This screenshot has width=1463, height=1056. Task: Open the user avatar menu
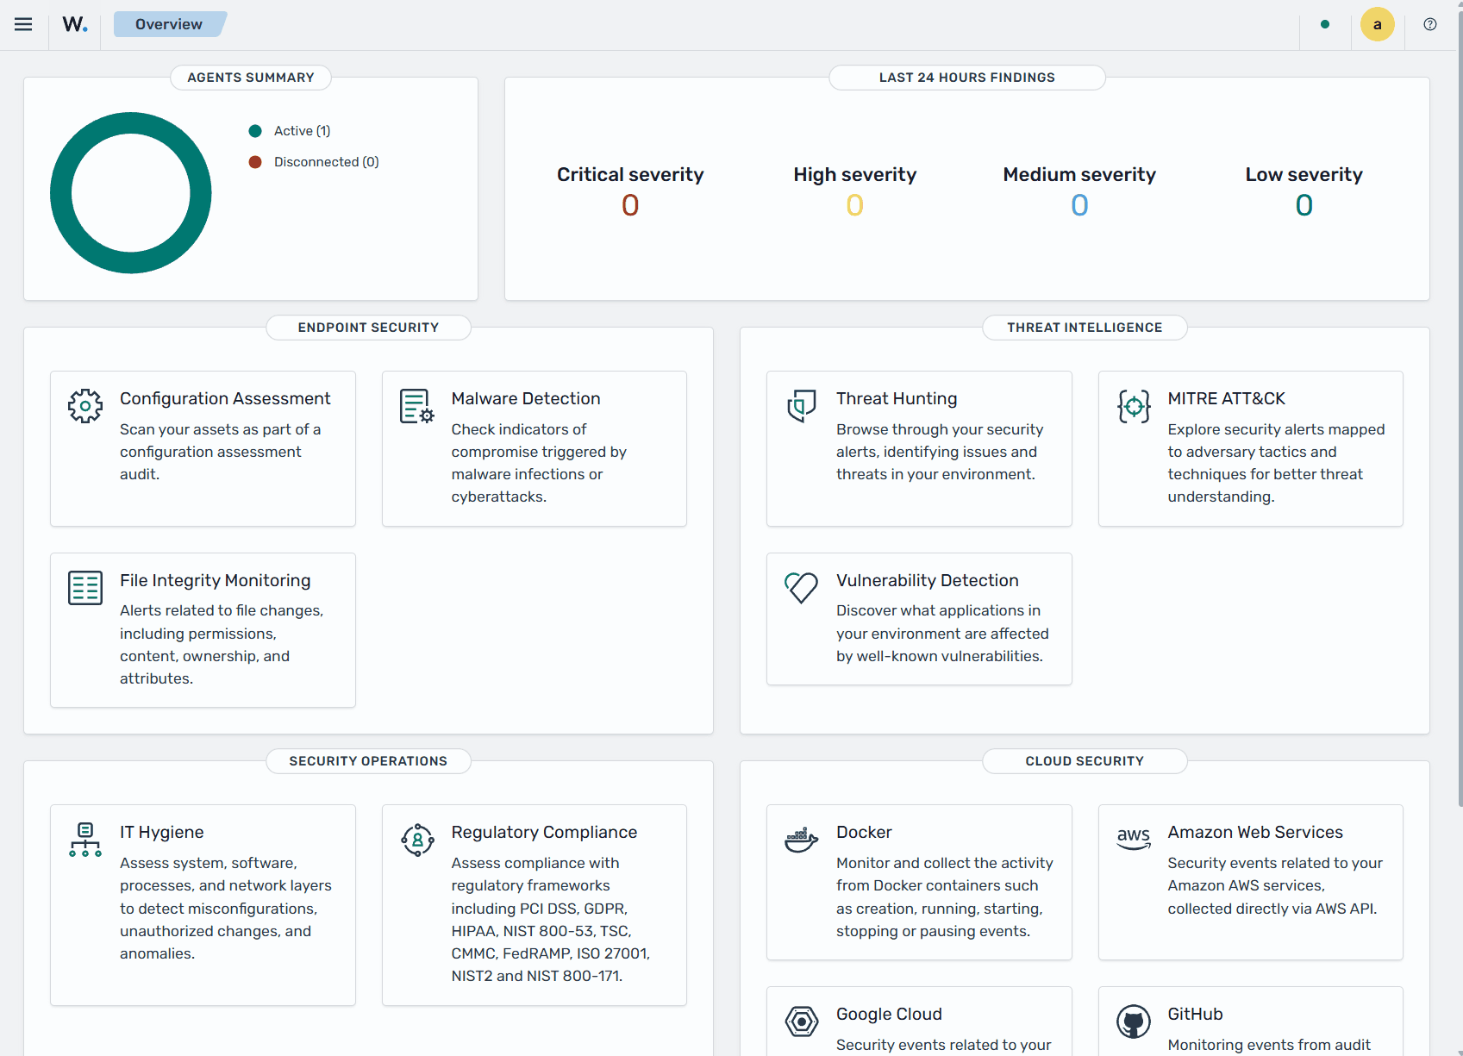pyautogui.click(x=1378, y=24)
